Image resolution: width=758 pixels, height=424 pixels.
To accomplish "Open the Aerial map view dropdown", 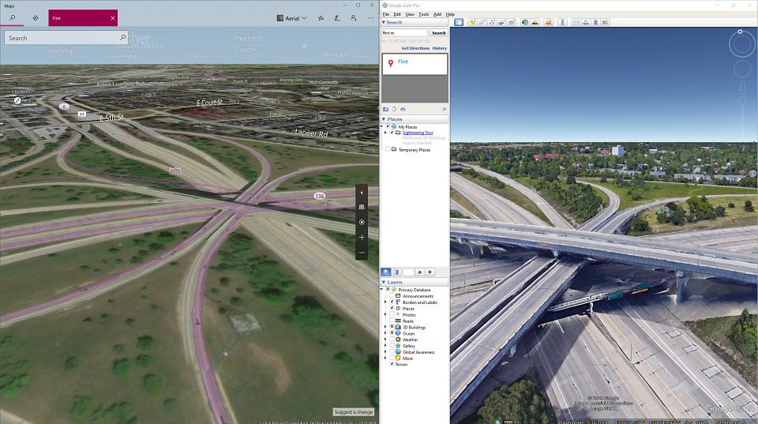I will 292,18.
